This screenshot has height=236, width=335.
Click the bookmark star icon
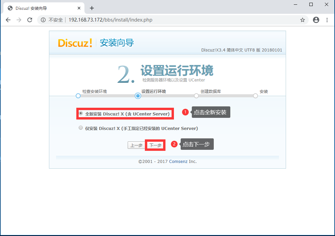(303, 20)
